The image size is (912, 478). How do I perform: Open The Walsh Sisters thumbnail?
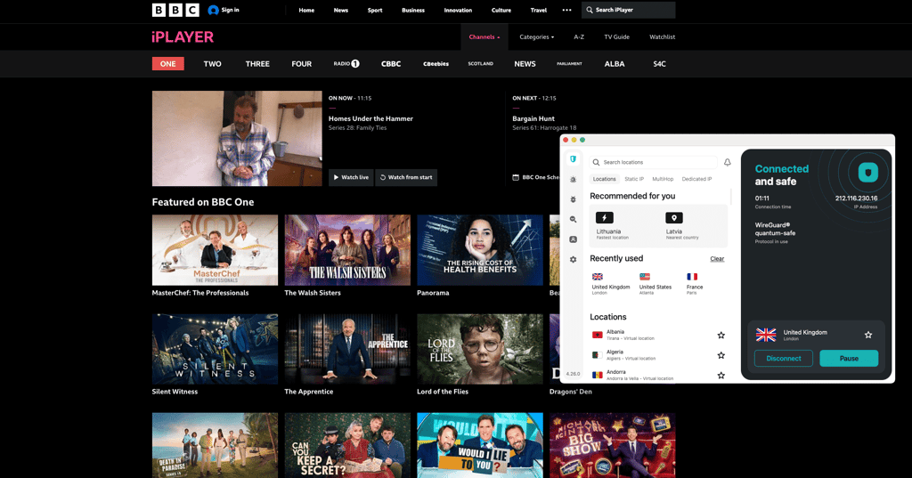point(347,250)
